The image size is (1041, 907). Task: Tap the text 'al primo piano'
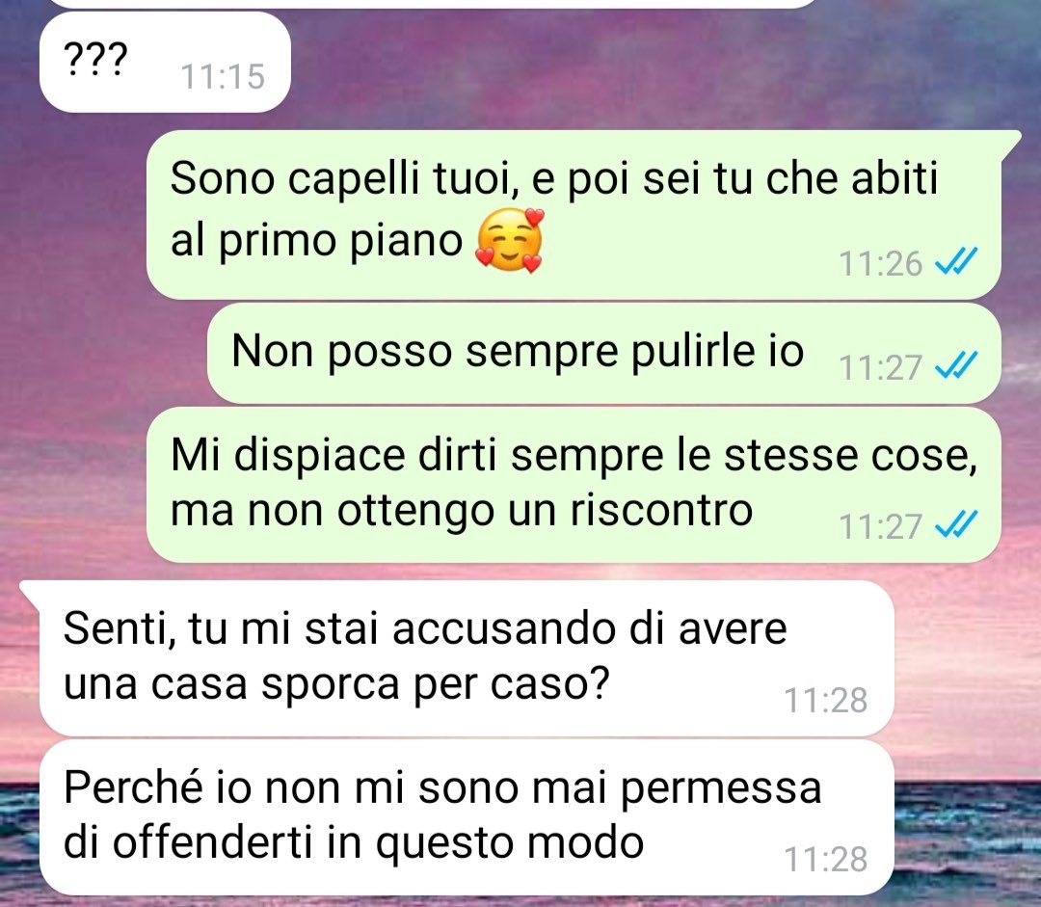tap(316, 240)
